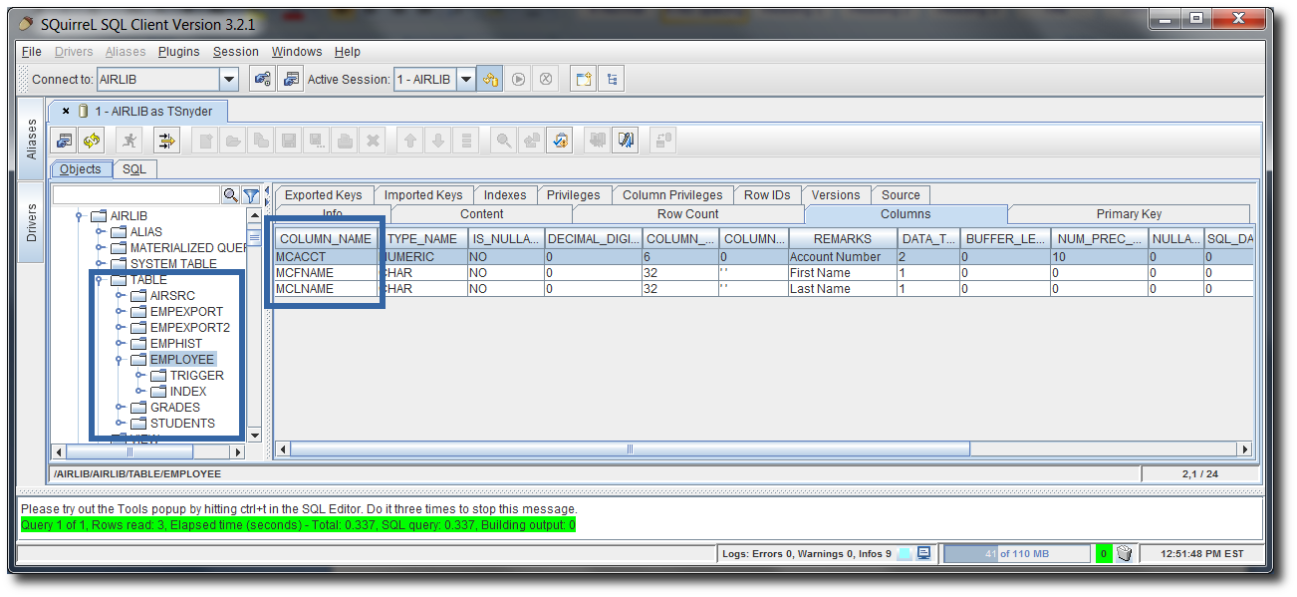Click the object tree scroll-down arrow
The width and height of the screenshot is (1297, 597).
click(x=254, y=436)
